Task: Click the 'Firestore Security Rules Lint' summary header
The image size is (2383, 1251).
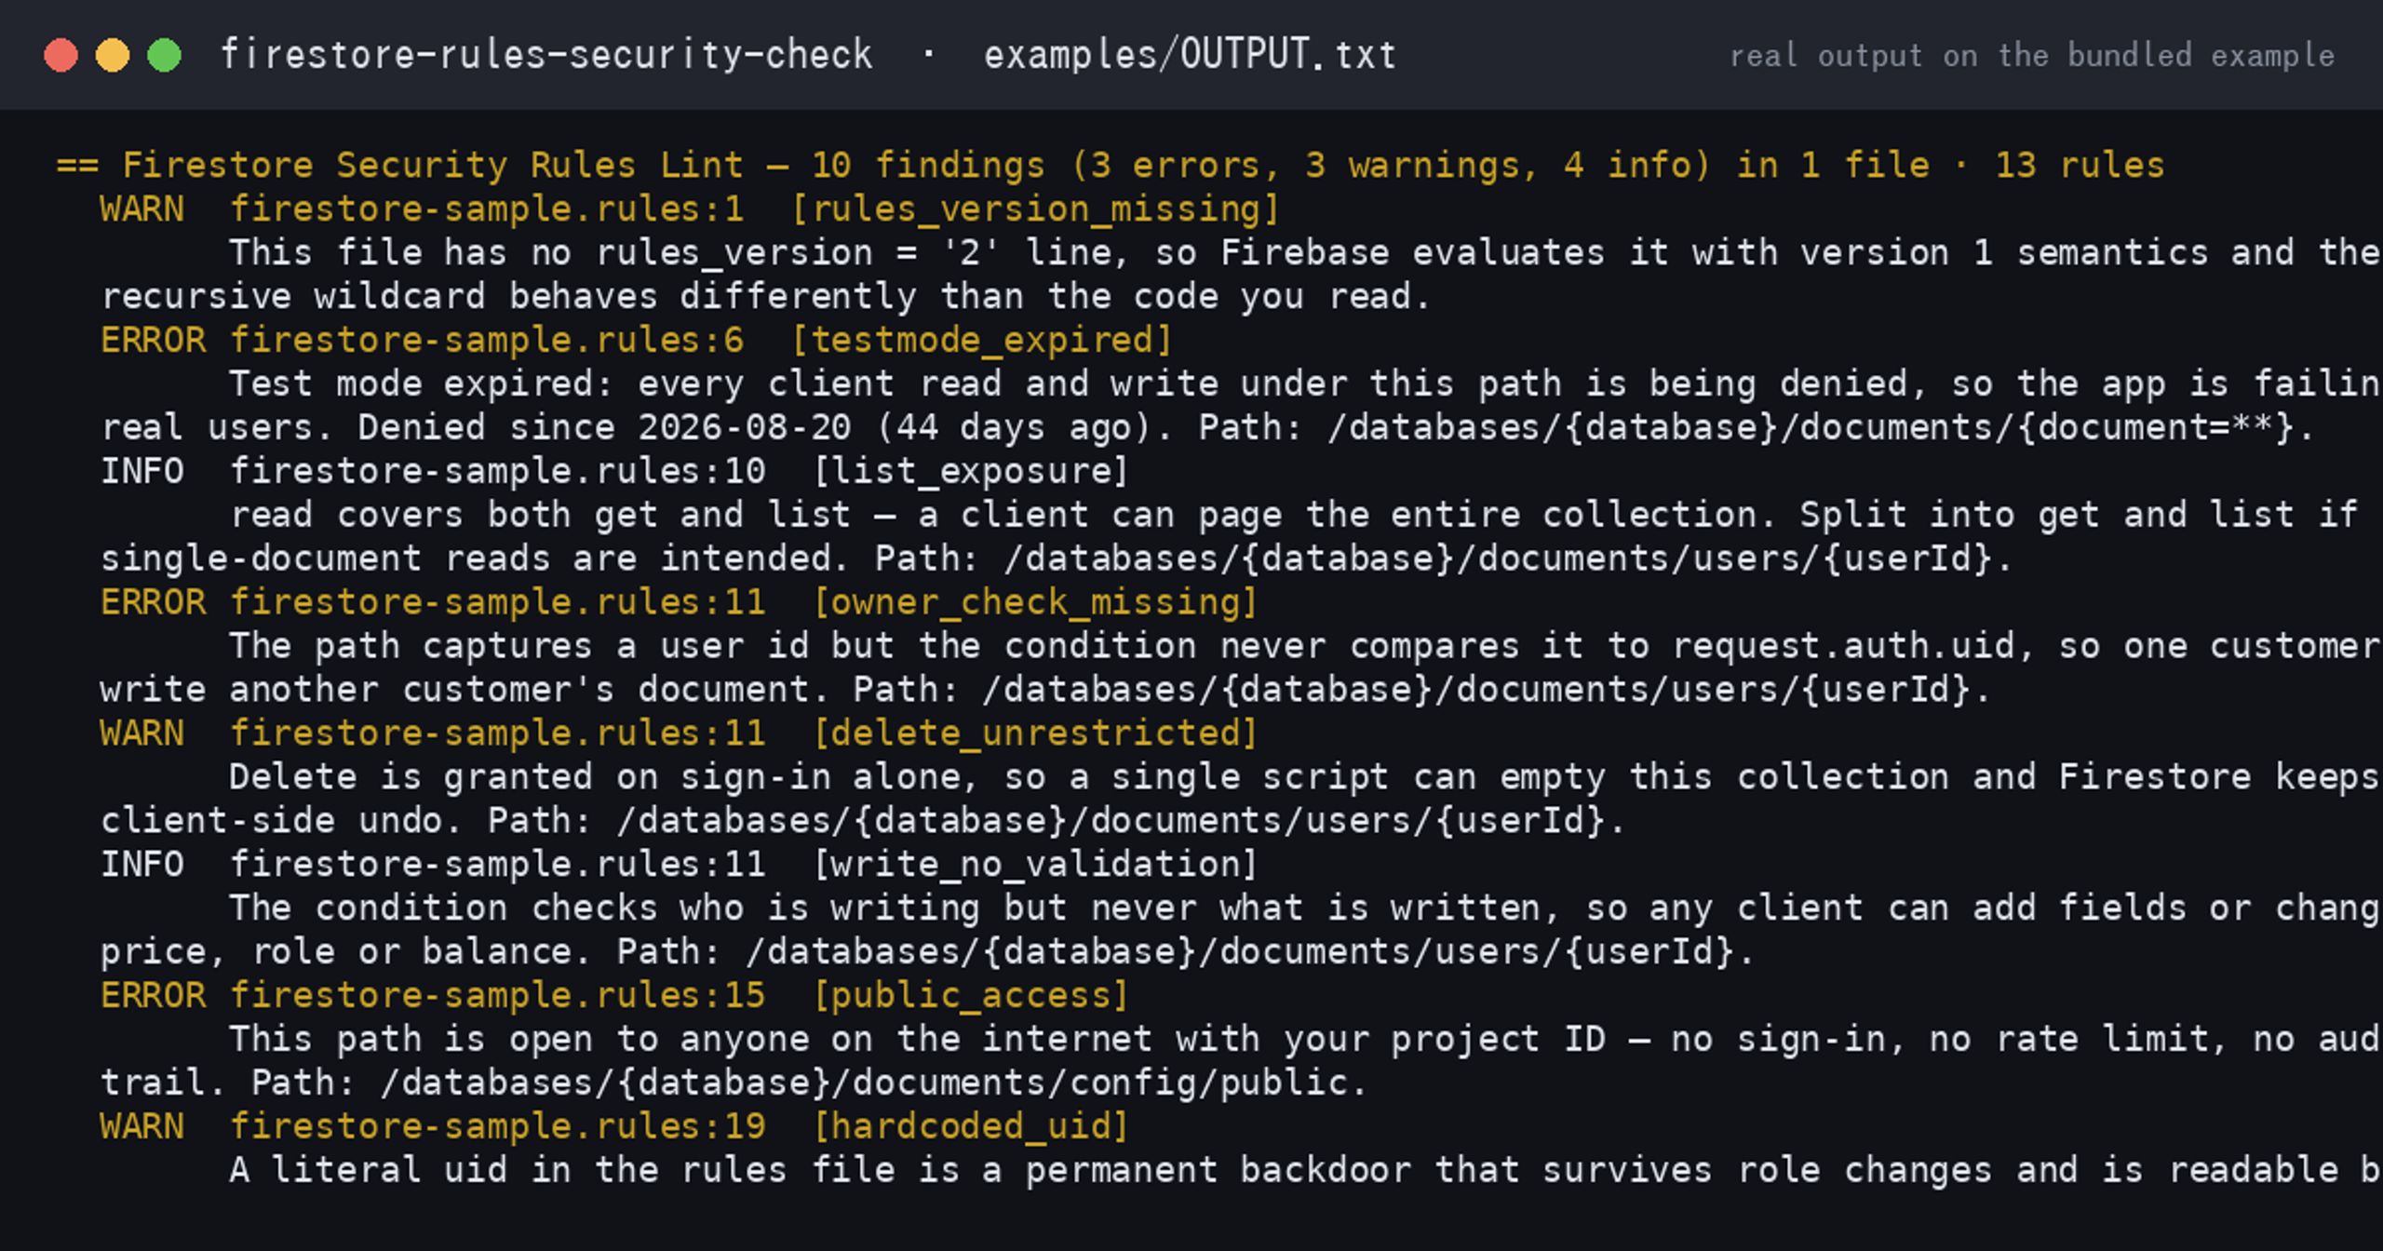Action: click(x=1111, y=166)
